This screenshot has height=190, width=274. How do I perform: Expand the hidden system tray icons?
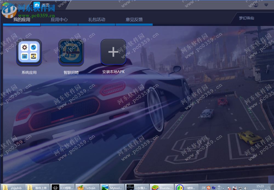(223, 188)
